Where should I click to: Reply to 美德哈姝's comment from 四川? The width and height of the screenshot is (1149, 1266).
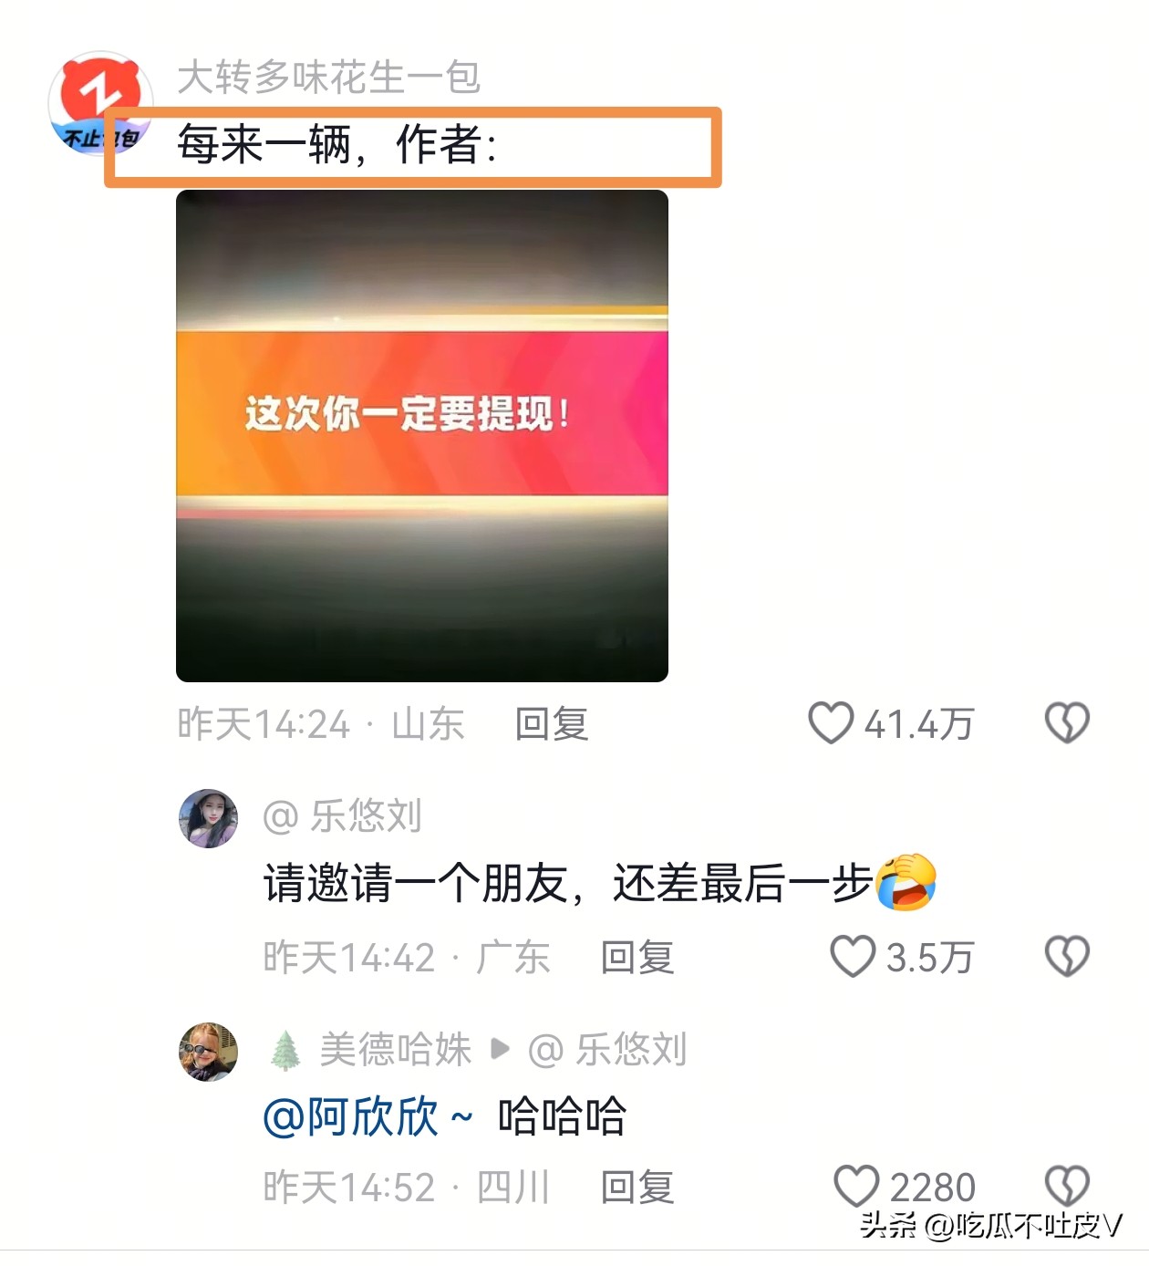point(637,1188)
